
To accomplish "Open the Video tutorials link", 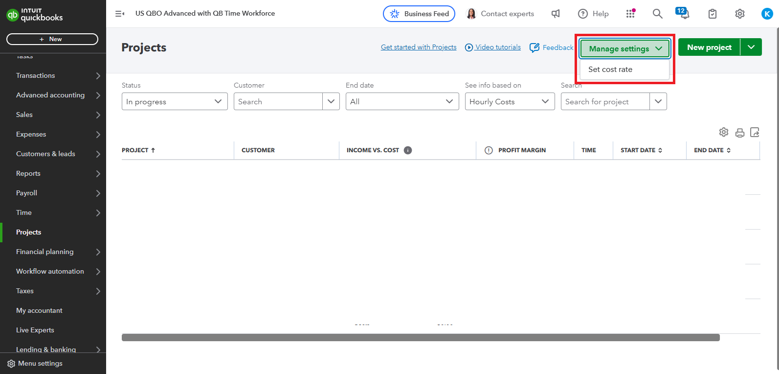I will [x=498, y=47].
